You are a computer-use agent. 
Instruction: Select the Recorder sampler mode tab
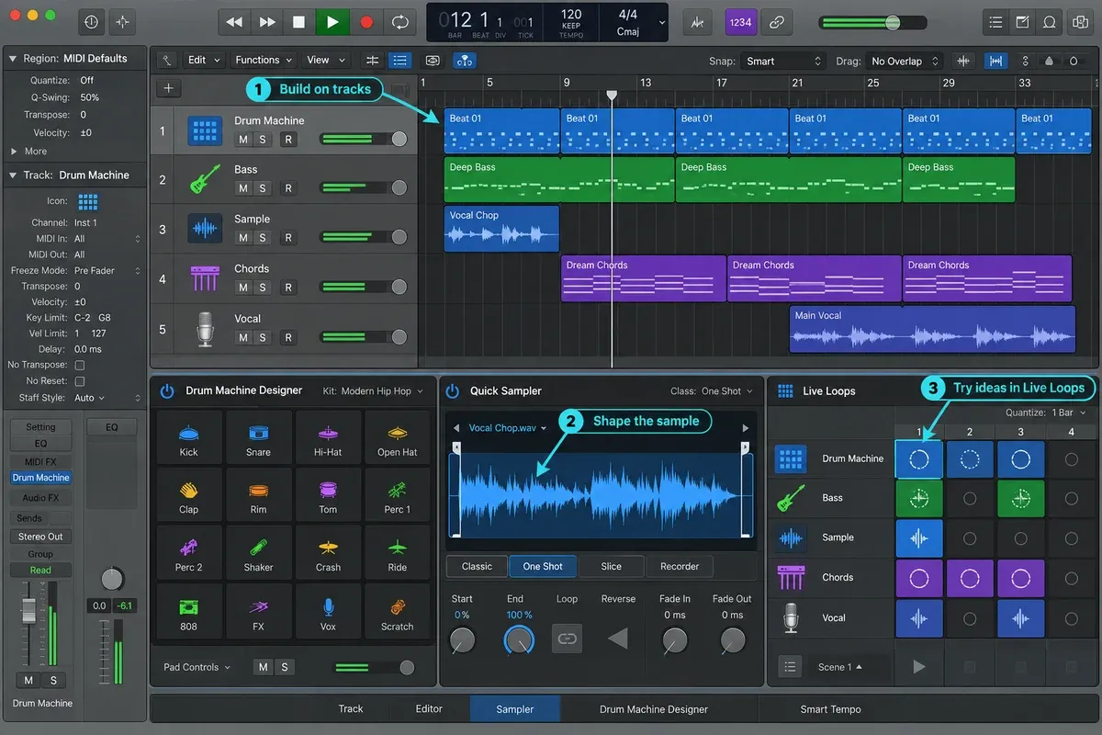point(680,566)
